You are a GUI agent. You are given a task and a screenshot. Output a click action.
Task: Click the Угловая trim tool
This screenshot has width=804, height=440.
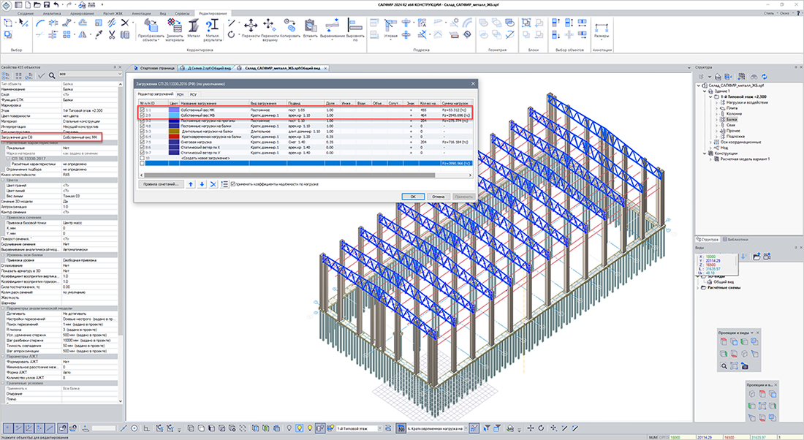pyautogui.click(x=390, y=29)
